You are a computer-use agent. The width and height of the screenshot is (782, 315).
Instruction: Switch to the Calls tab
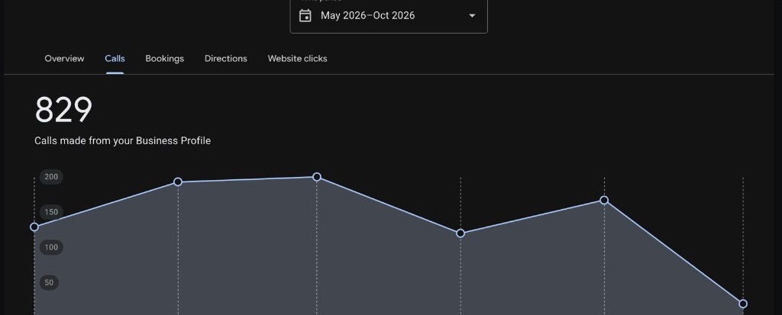115,58
